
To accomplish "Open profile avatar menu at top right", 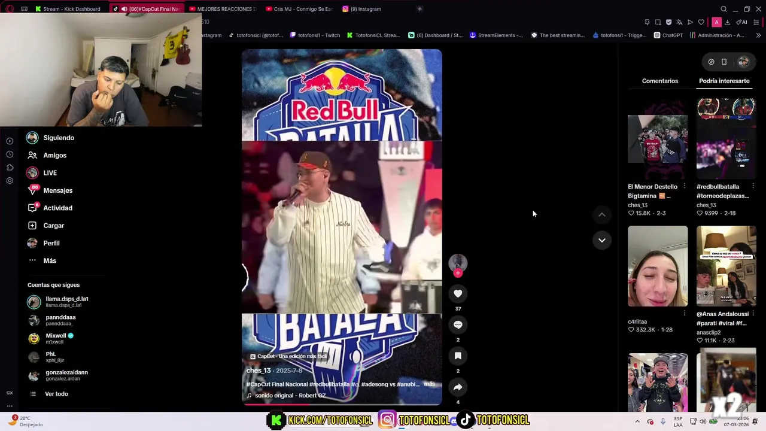I will pos(743,62).
